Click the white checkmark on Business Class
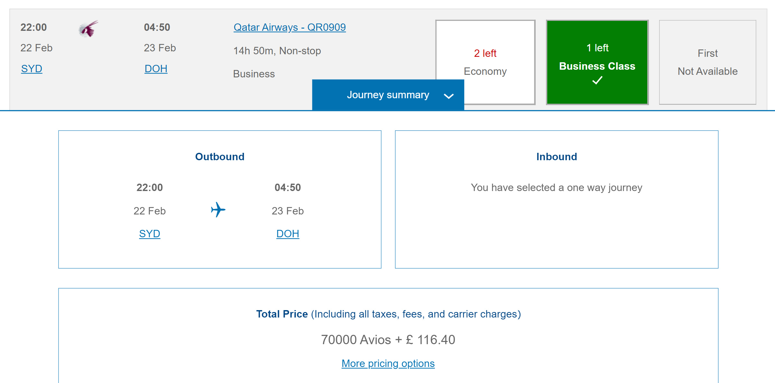 click(597, 80)
